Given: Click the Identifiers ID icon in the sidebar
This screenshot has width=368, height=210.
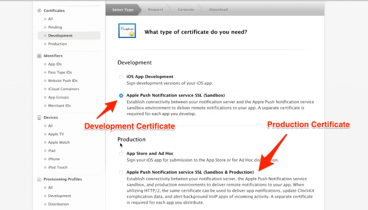Looking at the screenshot, I should (39, 56).
